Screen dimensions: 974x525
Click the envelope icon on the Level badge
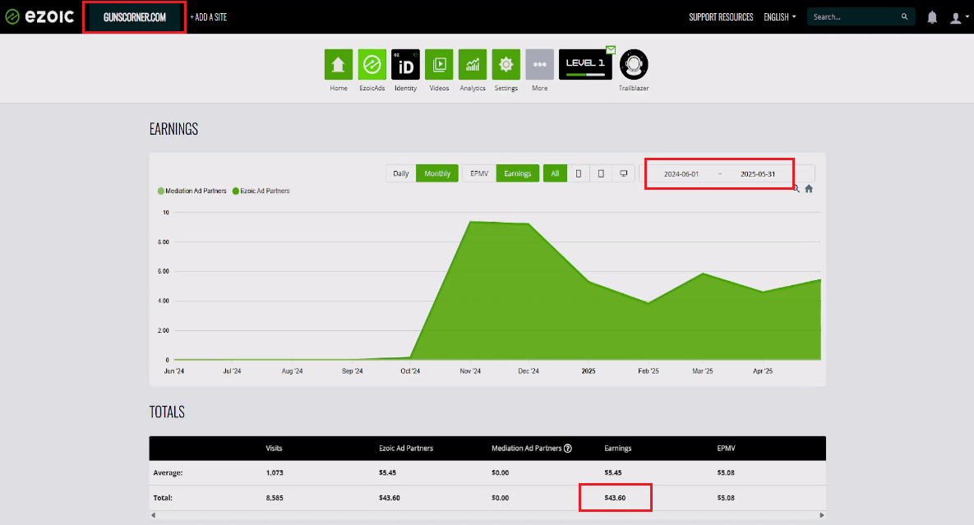(611, 49)
